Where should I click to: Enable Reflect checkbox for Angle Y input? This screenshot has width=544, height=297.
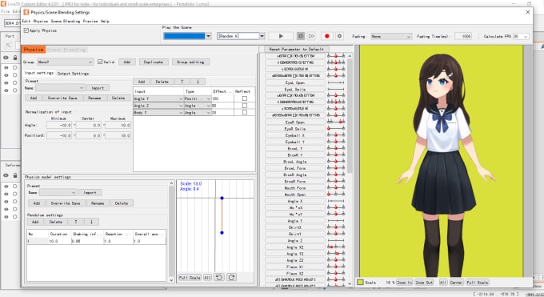tap(245, 98)
